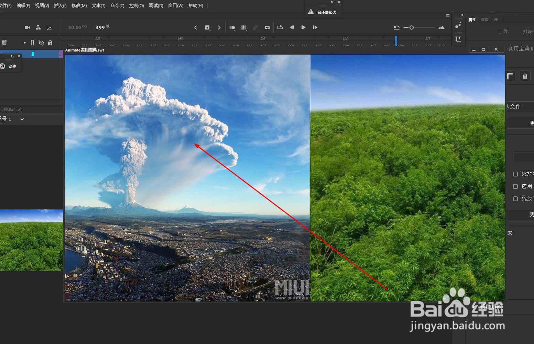The width and height of the screenshot is (534, 344).
Task: Collapse the compiler errors panel chevrons
Action: click(332, 2)
